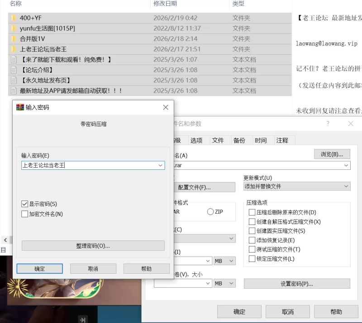Click 确定 in the archive parameters dialog
Screen dimensions: 362x323
(239, 312)
